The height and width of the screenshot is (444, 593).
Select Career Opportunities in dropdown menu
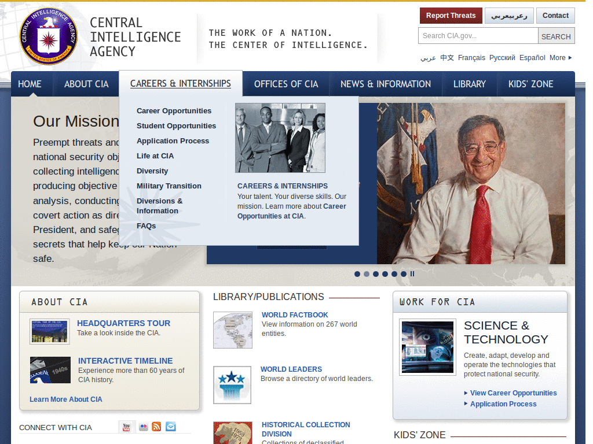point(174,110)
